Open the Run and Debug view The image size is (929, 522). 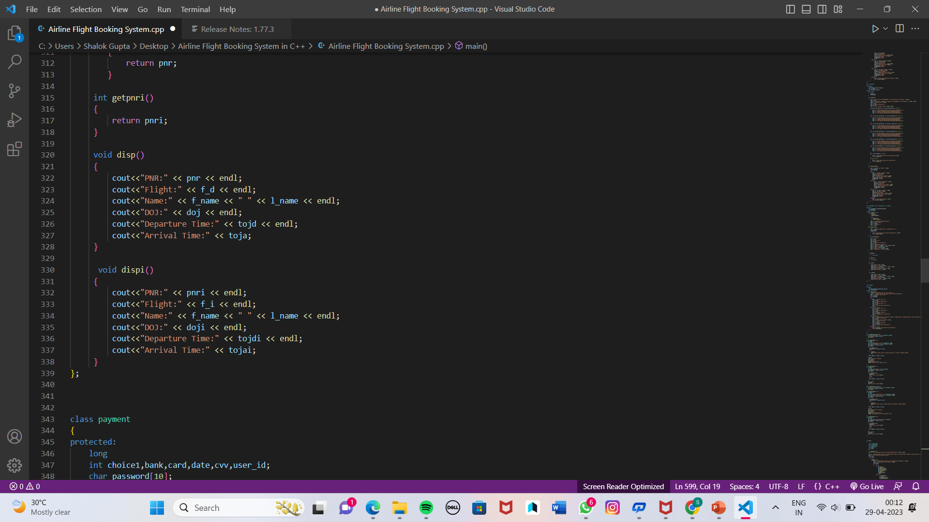[x=15, y=119]
